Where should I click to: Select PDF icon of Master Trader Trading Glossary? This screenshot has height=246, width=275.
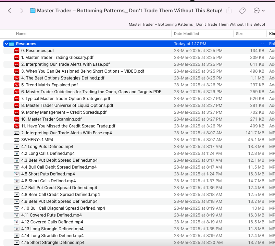tap(17, 58)
